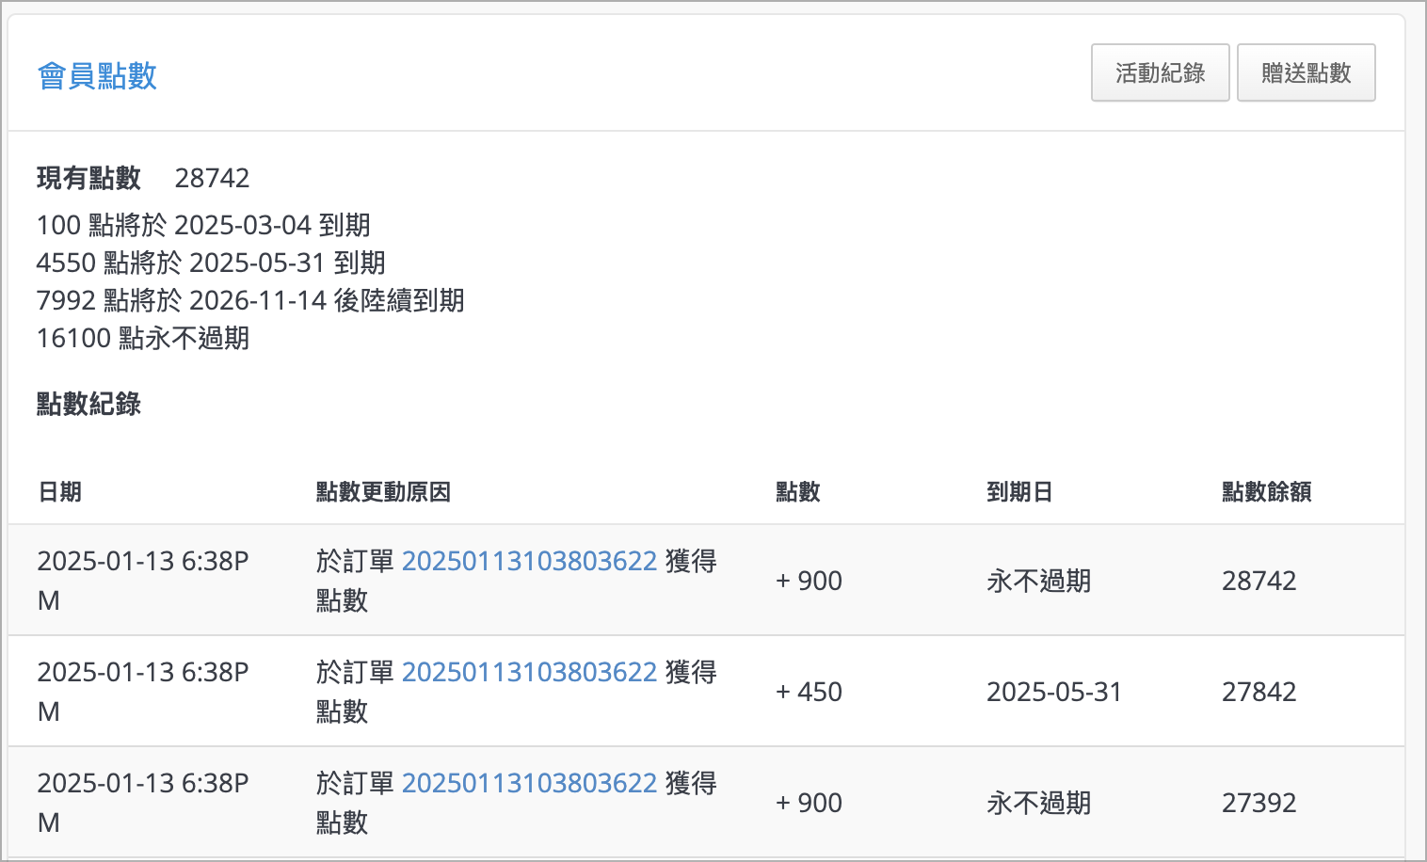Select the balance cell 28742 in first row

(x=1259, y=581)
